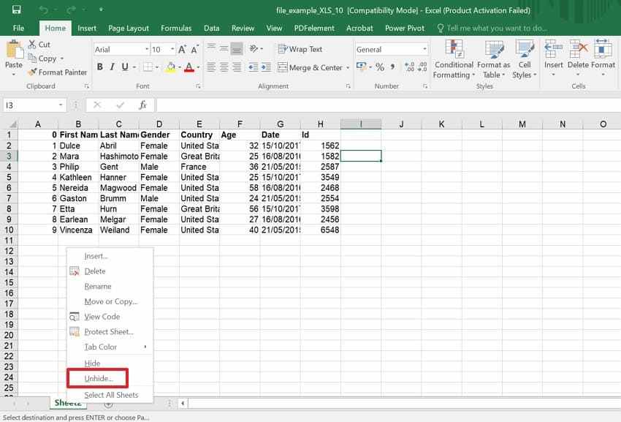Apply Fill Color bucket icon
The width and height of the screenshot is (621, 422).
(x=171, y=67)
